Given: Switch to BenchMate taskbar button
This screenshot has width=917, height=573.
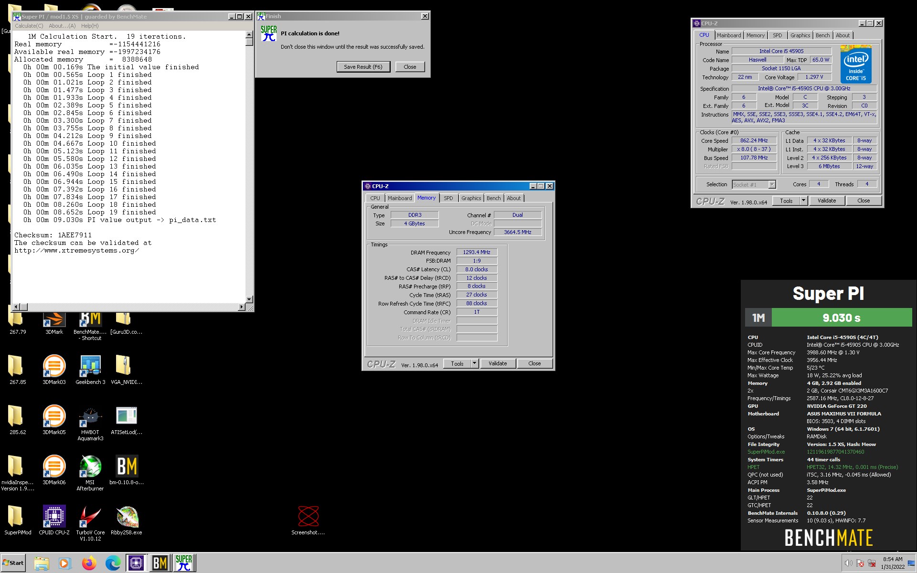Looking at the screenshot, I should coord(160,563).
